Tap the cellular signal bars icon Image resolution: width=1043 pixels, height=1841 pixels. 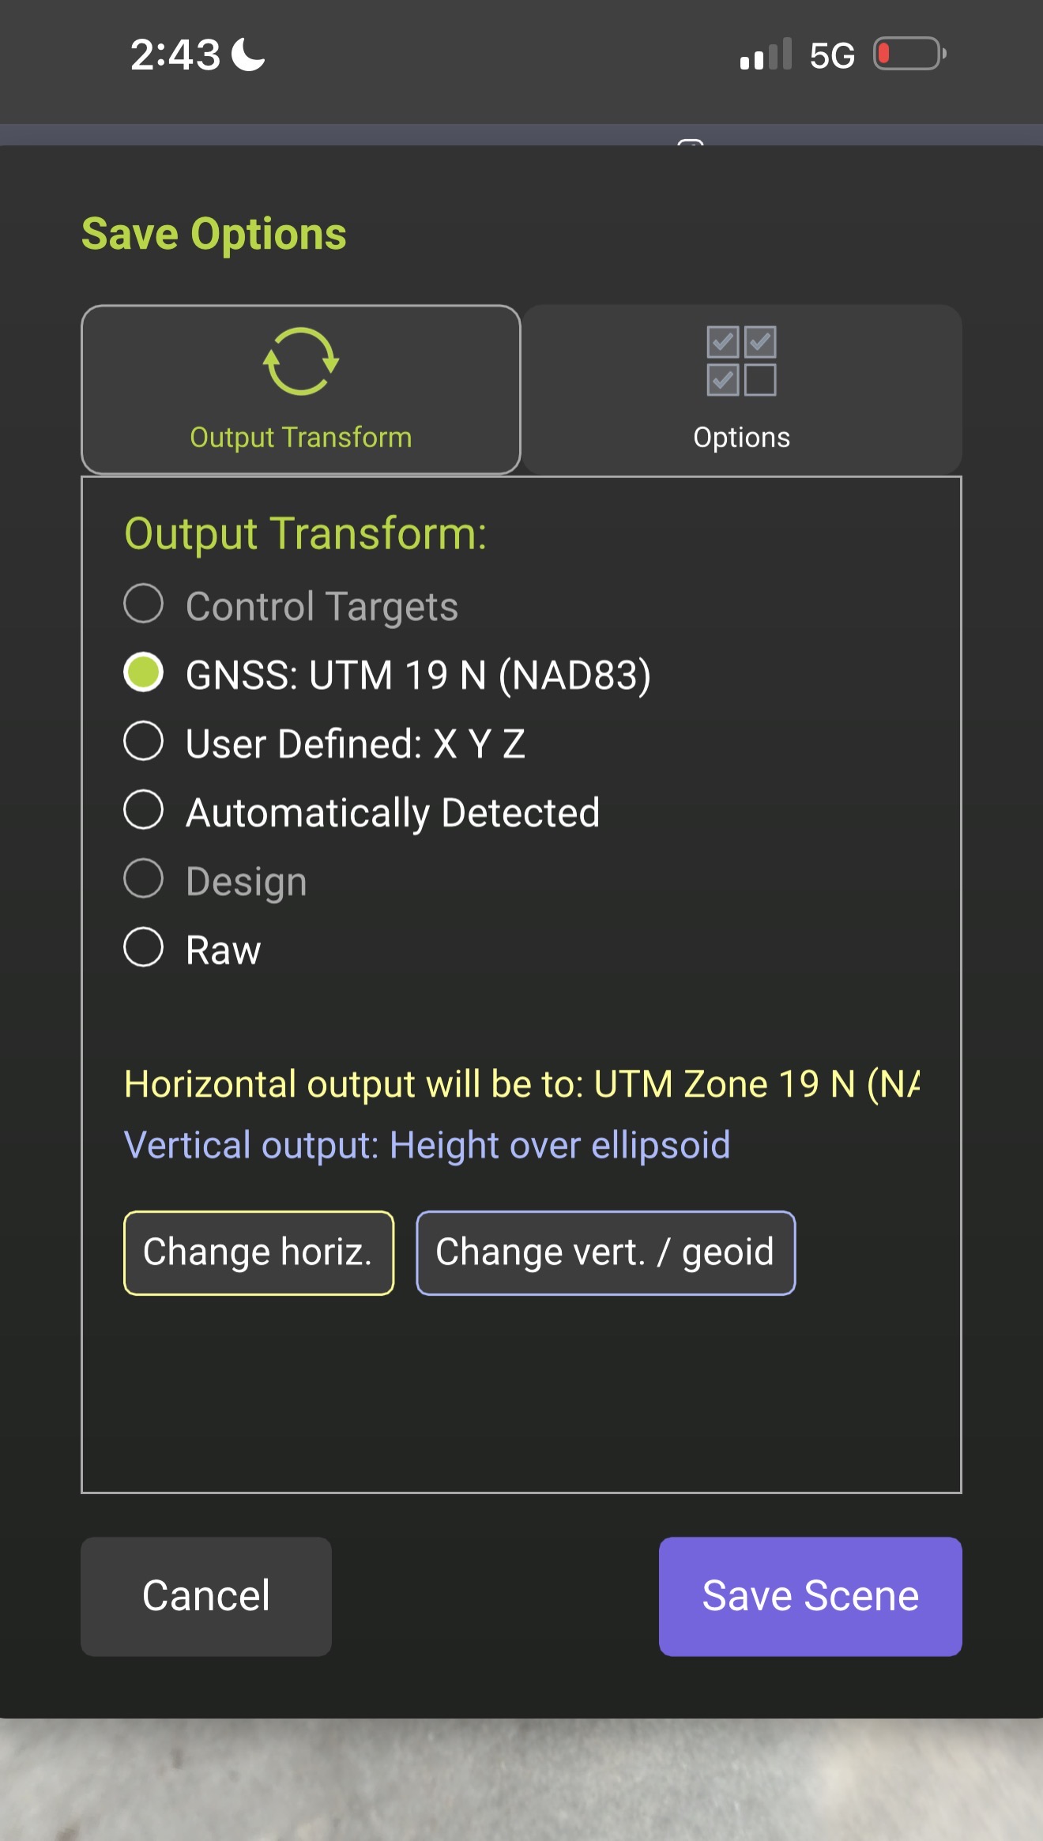(766, 55)
